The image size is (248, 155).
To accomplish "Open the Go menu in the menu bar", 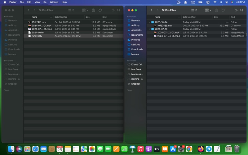I will coord(45,2).
